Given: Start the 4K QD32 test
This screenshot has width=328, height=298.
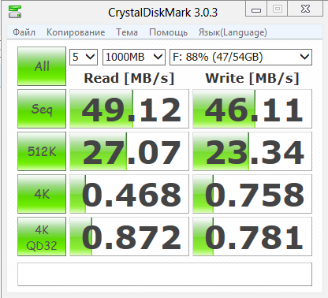Looking at the screenshot, I should tap(42, 237).
